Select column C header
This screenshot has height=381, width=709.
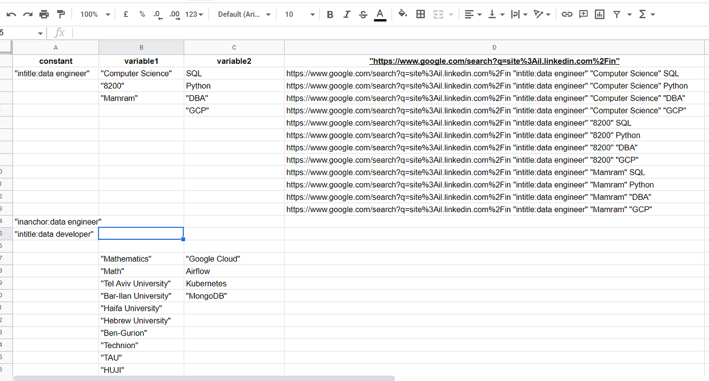pyautogui.click(x=234, y=48)
